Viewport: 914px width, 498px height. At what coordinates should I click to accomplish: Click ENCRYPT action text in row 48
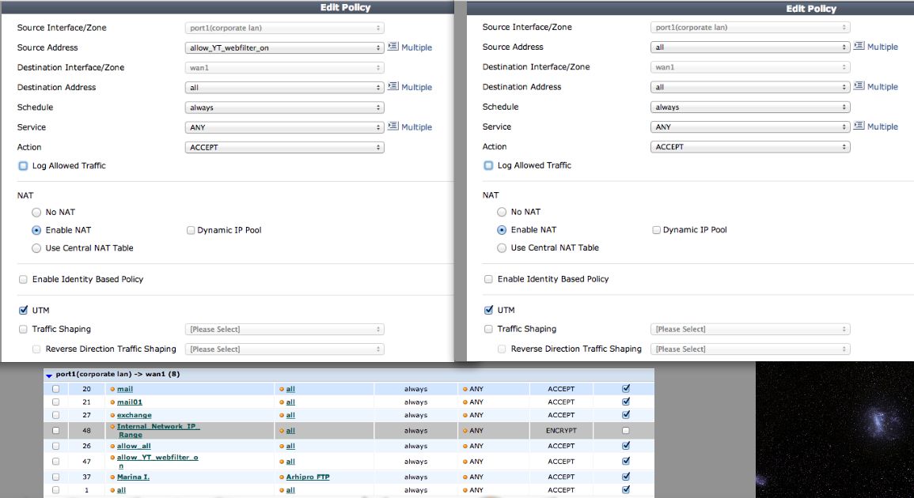pyautogui.click(x=561, y=431)
